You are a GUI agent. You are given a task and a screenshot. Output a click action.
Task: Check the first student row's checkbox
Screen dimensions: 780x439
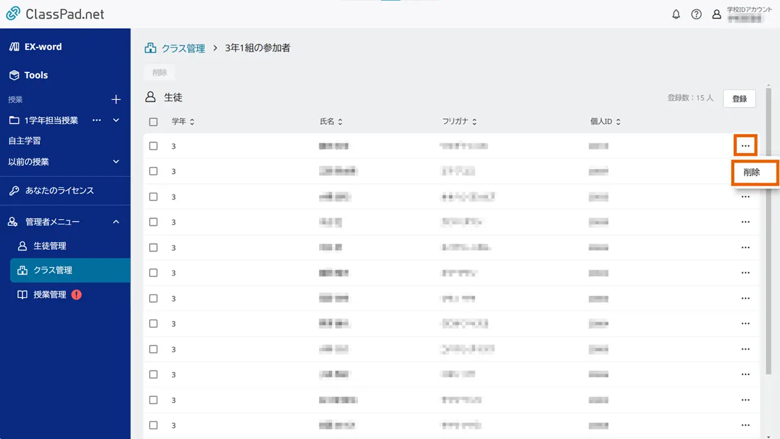153,146
